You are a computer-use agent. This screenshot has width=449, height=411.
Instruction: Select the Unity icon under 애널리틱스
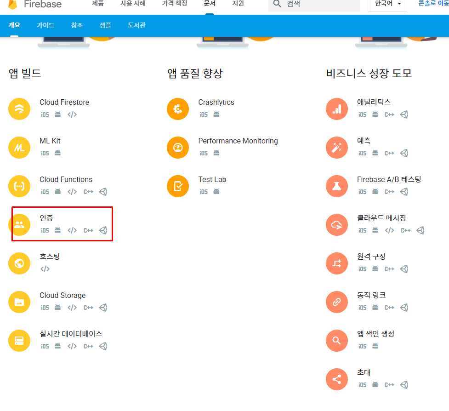(404, 114)
